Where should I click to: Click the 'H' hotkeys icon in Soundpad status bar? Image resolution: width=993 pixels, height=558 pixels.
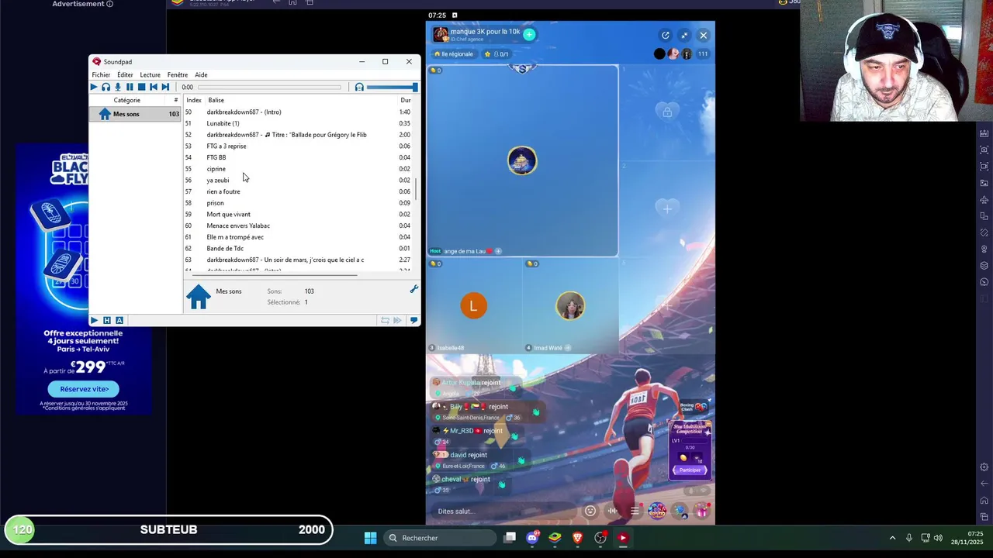tap(107, 320)
